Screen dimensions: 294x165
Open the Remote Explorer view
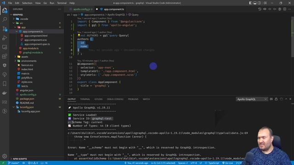coord(5,47)
